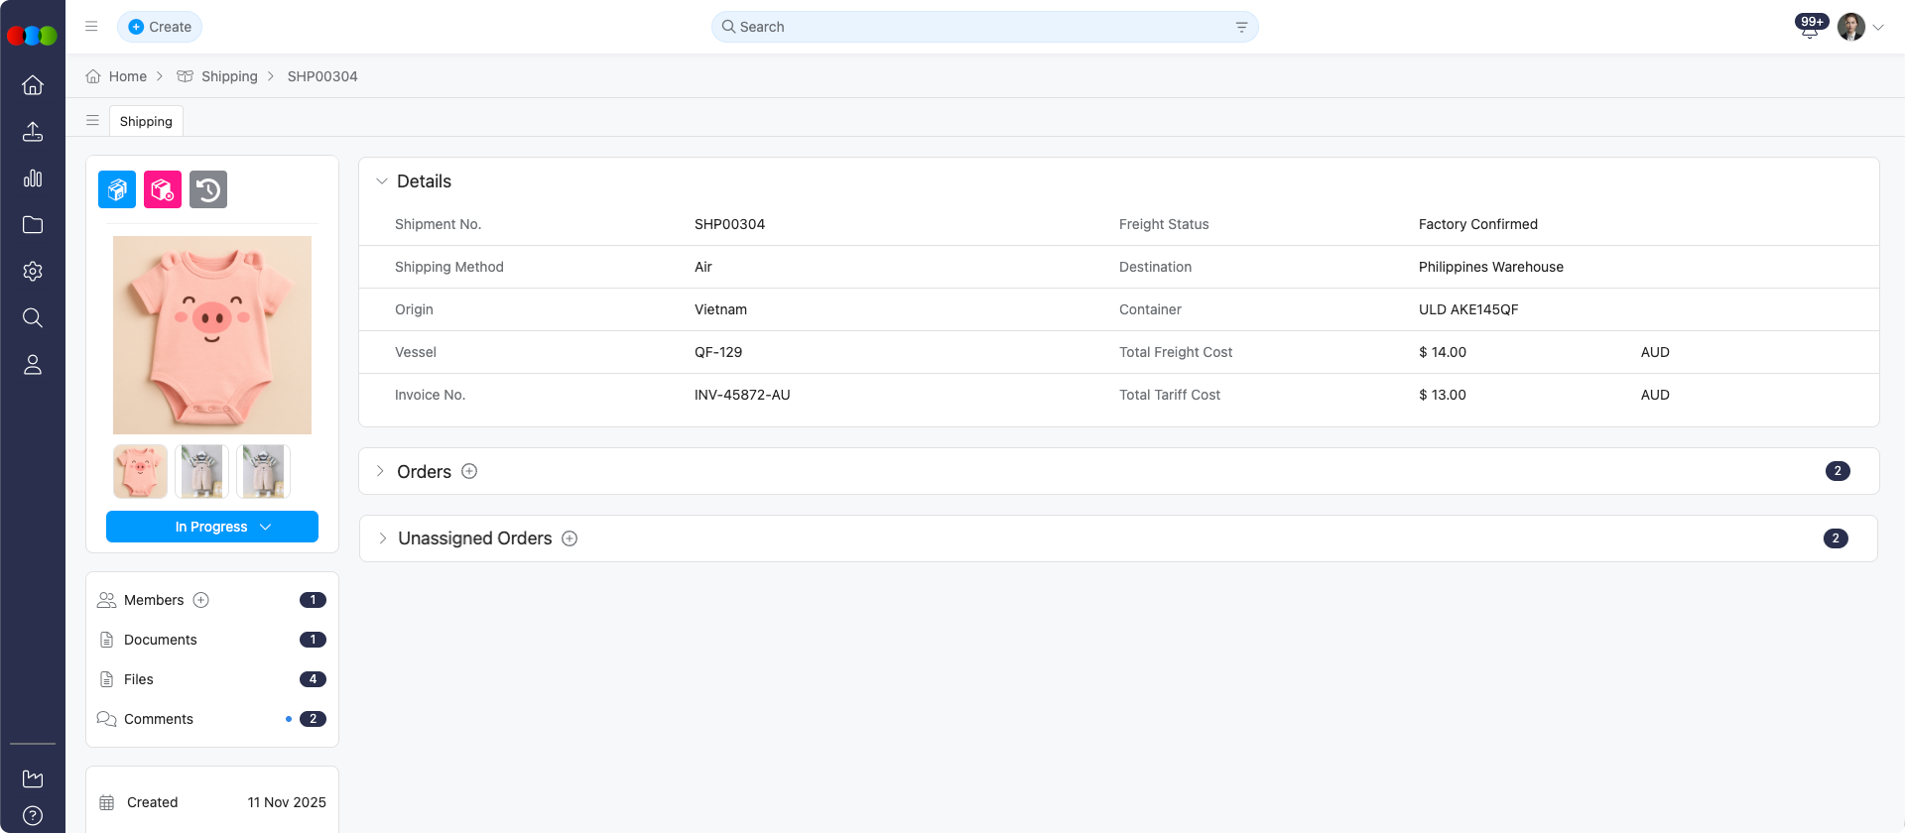The height and width of the screenshot is (833, 1905).
Task: Toggle the main hamburger menu
Action: click(91, 27)
